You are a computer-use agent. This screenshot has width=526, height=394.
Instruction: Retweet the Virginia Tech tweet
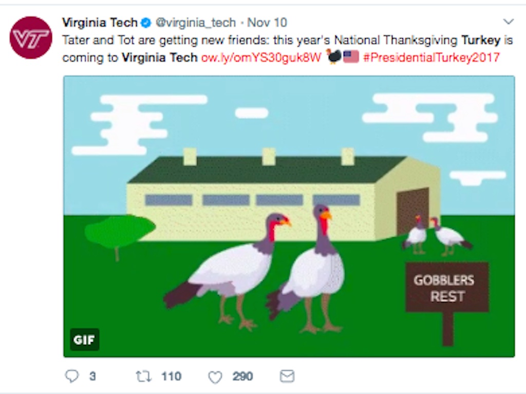(x=143, y=377)
